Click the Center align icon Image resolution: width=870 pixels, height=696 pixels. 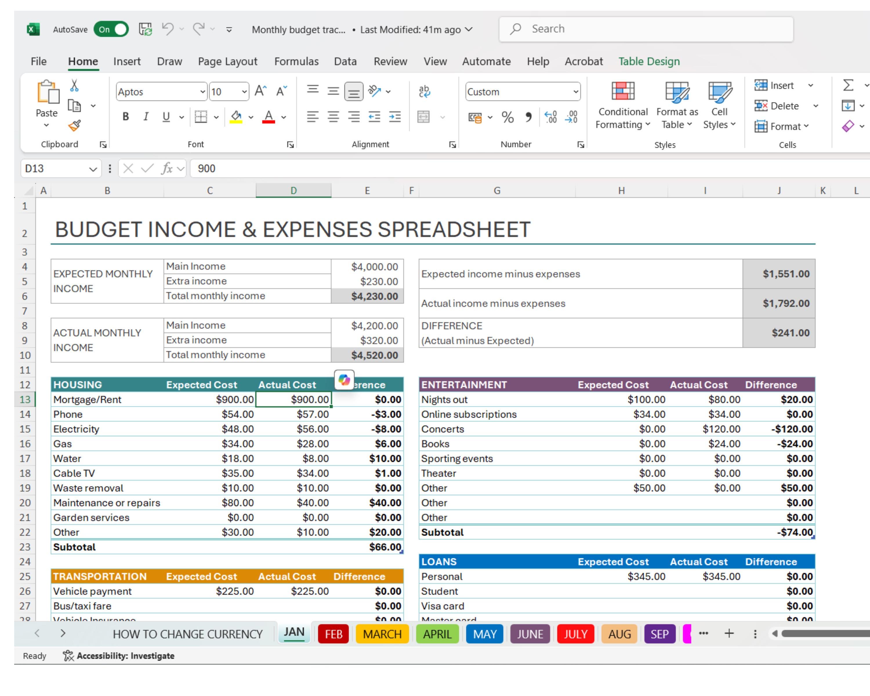tap(333, 117)
